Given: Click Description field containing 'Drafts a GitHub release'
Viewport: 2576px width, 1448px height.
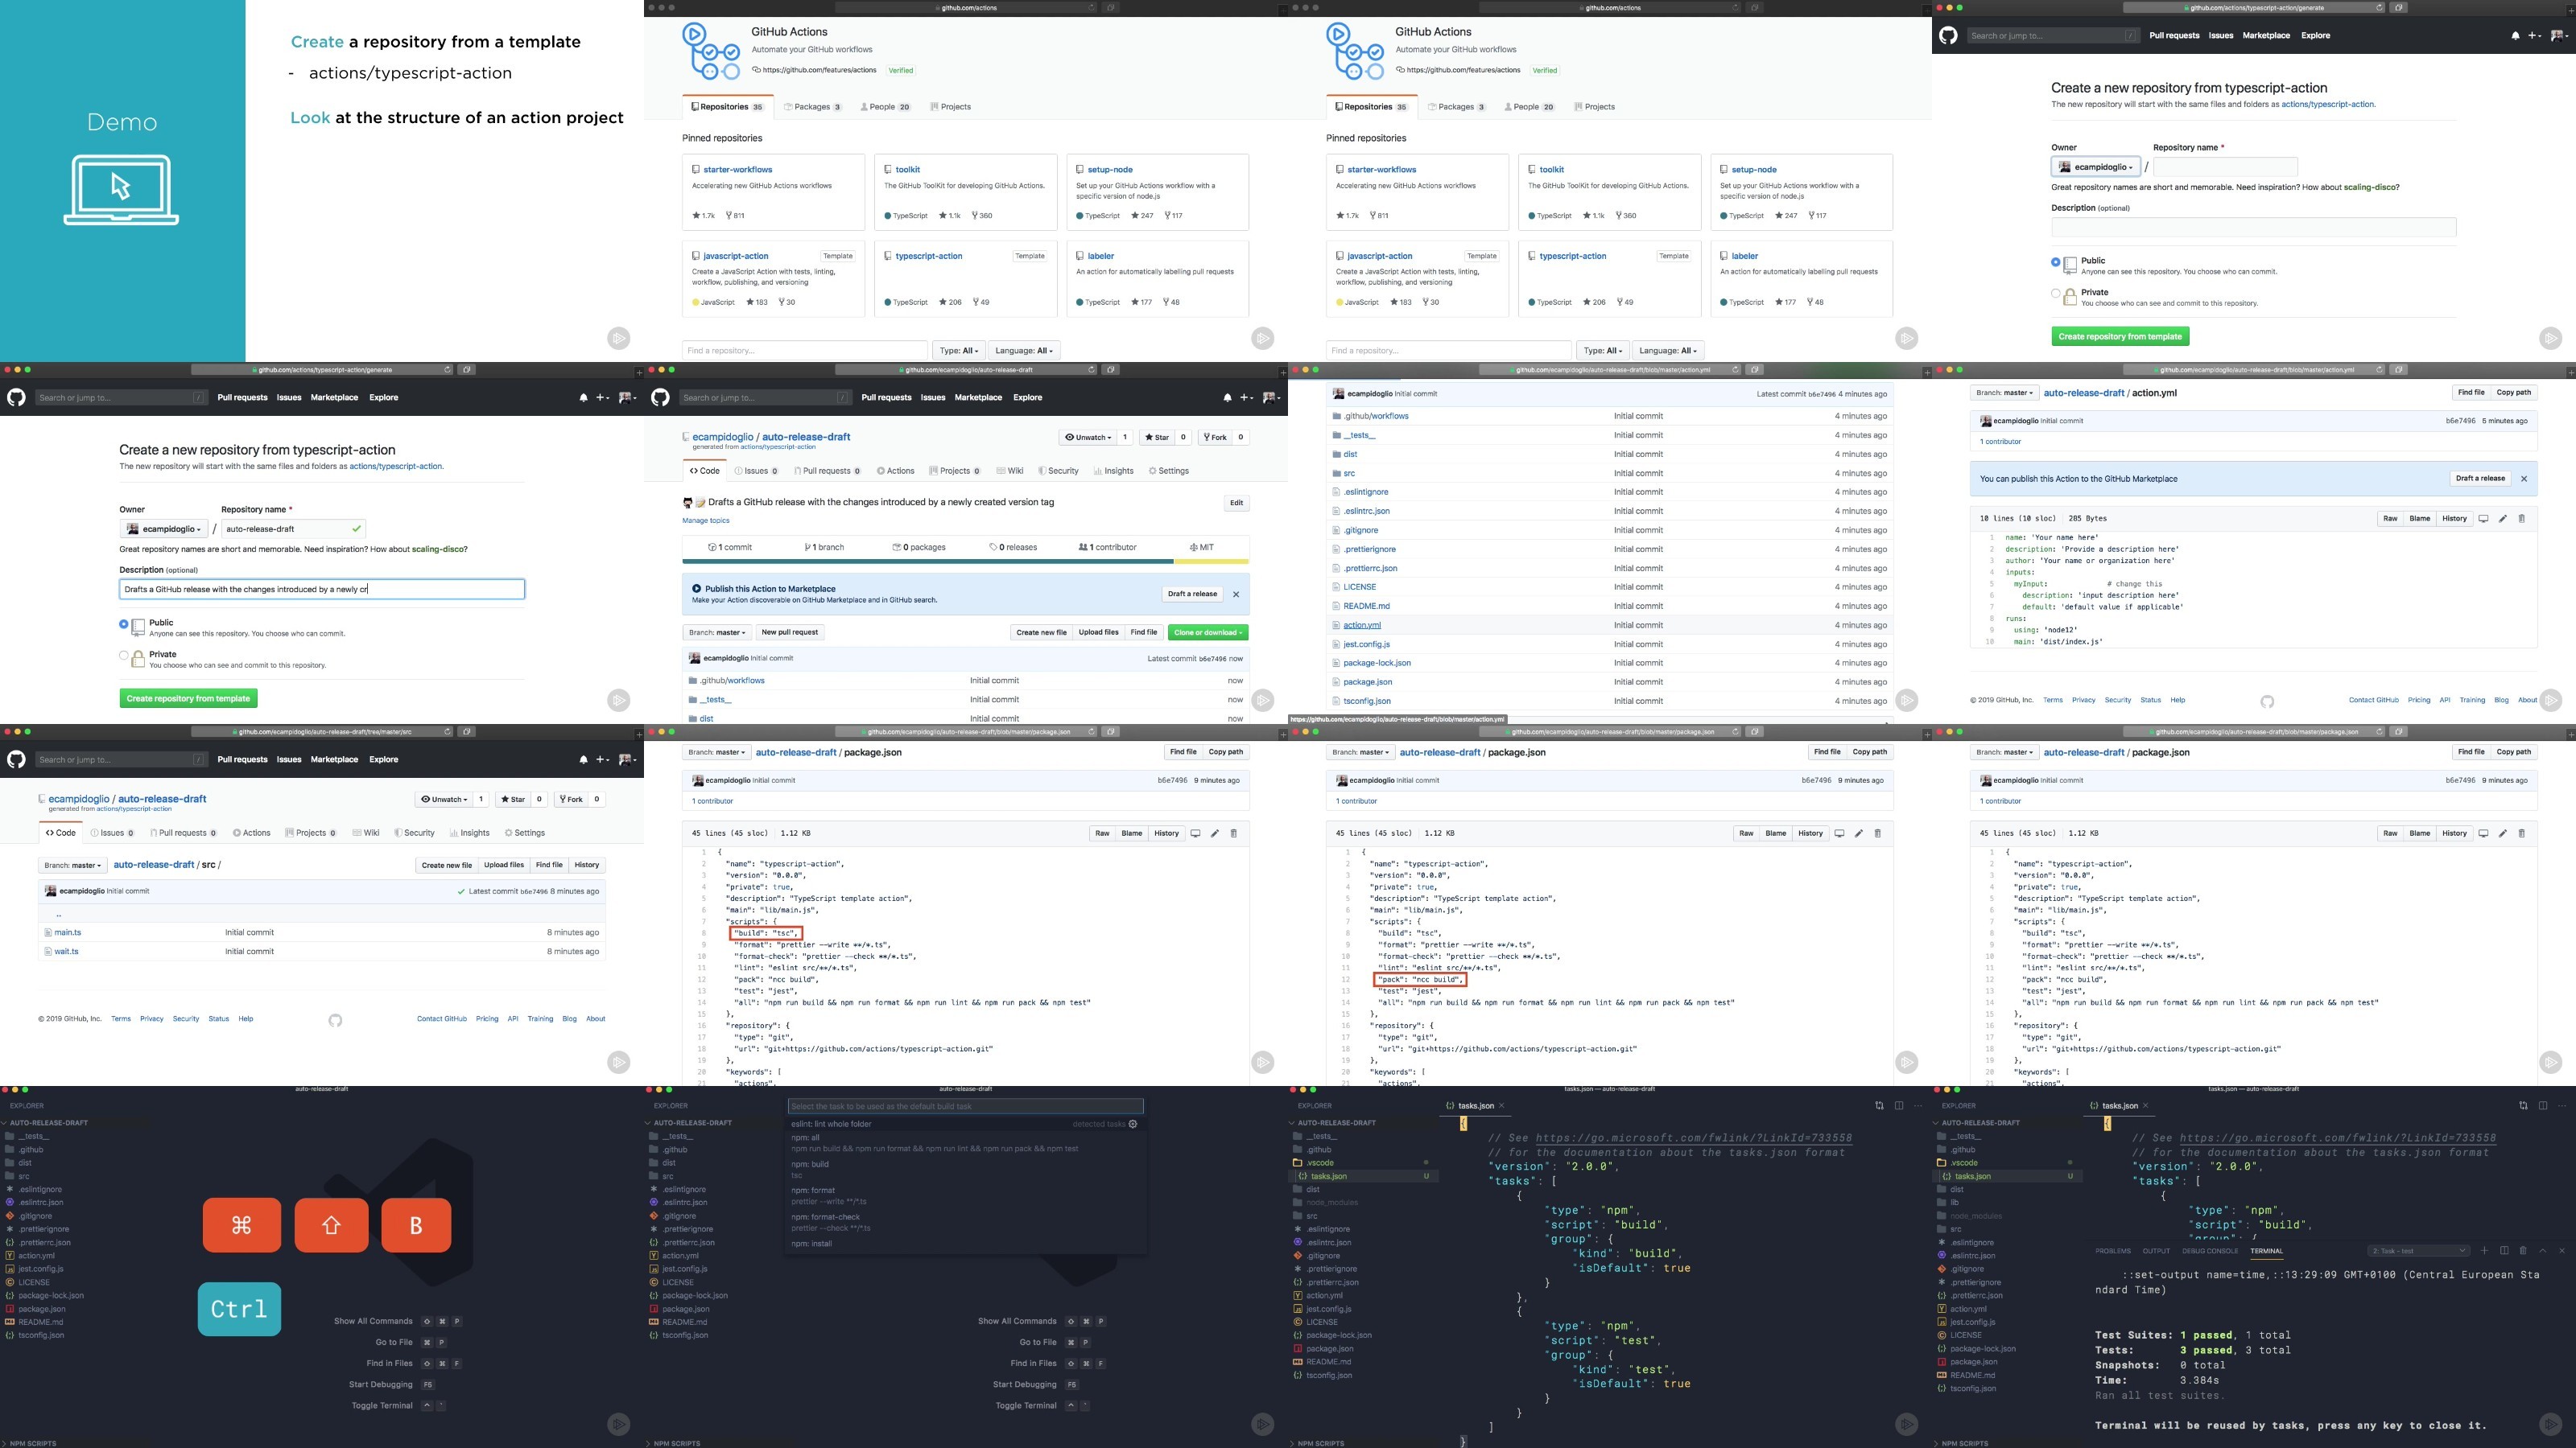Looking at the screenshot, I should (322, 590).
